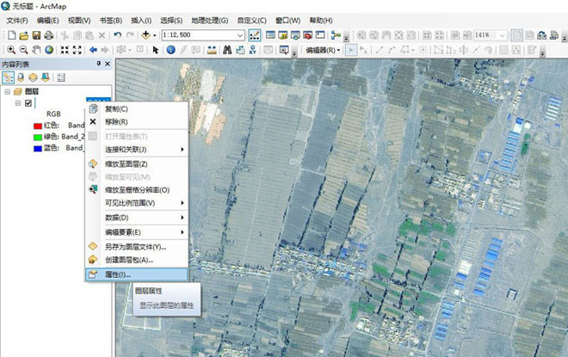Choose 另存为图层文件(Y) menu entry
The width and height of the screenshot is (568, 357).
click(x=137, y=247)
